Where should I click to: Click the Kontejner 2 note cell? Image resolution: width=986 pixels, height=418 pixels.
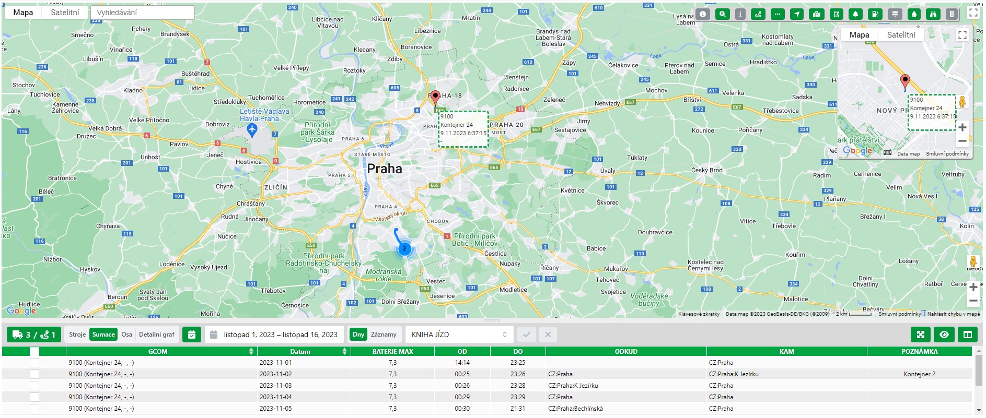pos(919,374)
